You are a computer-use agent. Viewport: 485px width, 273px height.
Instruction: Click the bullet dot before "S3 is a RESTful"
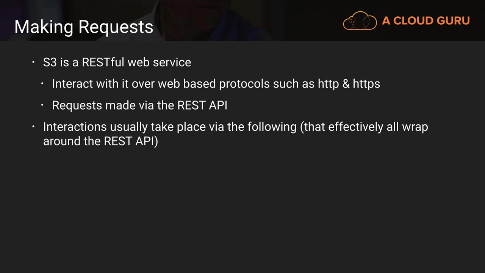(34, 62)
